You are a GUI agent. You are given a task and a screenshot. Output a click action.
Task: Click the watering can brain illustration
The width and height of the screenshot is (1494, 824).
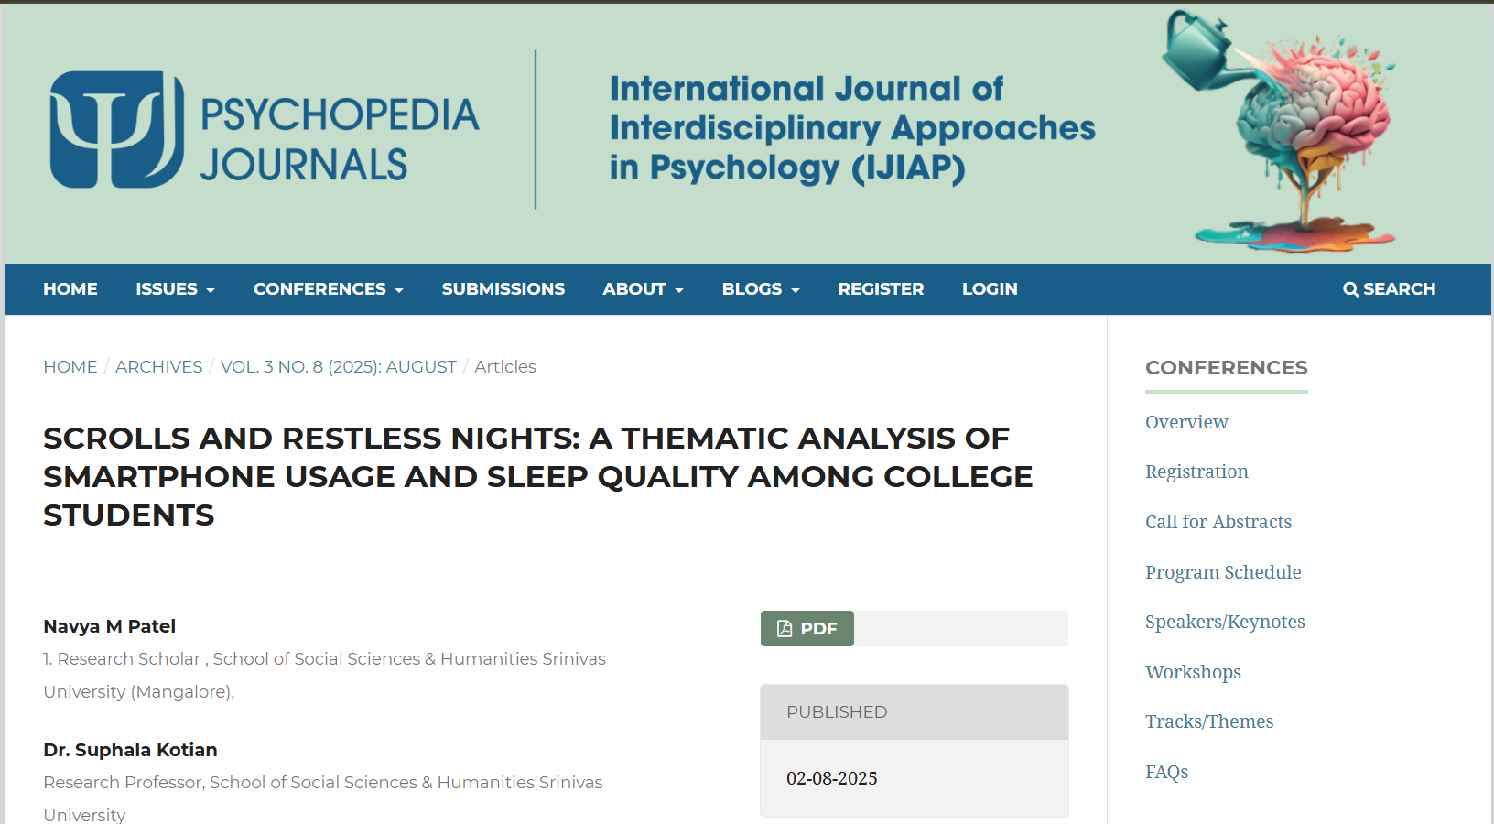point(1282,130)
